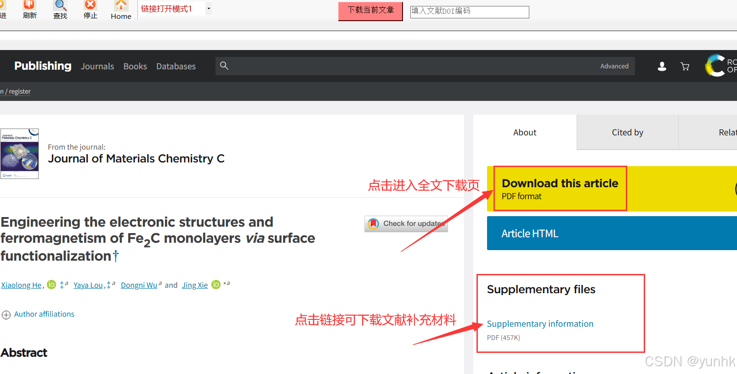Image resolution: width=737 pixels, height=374 pixels.
Task: Expand Author affiliations plus icon
Action: (6, 315)
